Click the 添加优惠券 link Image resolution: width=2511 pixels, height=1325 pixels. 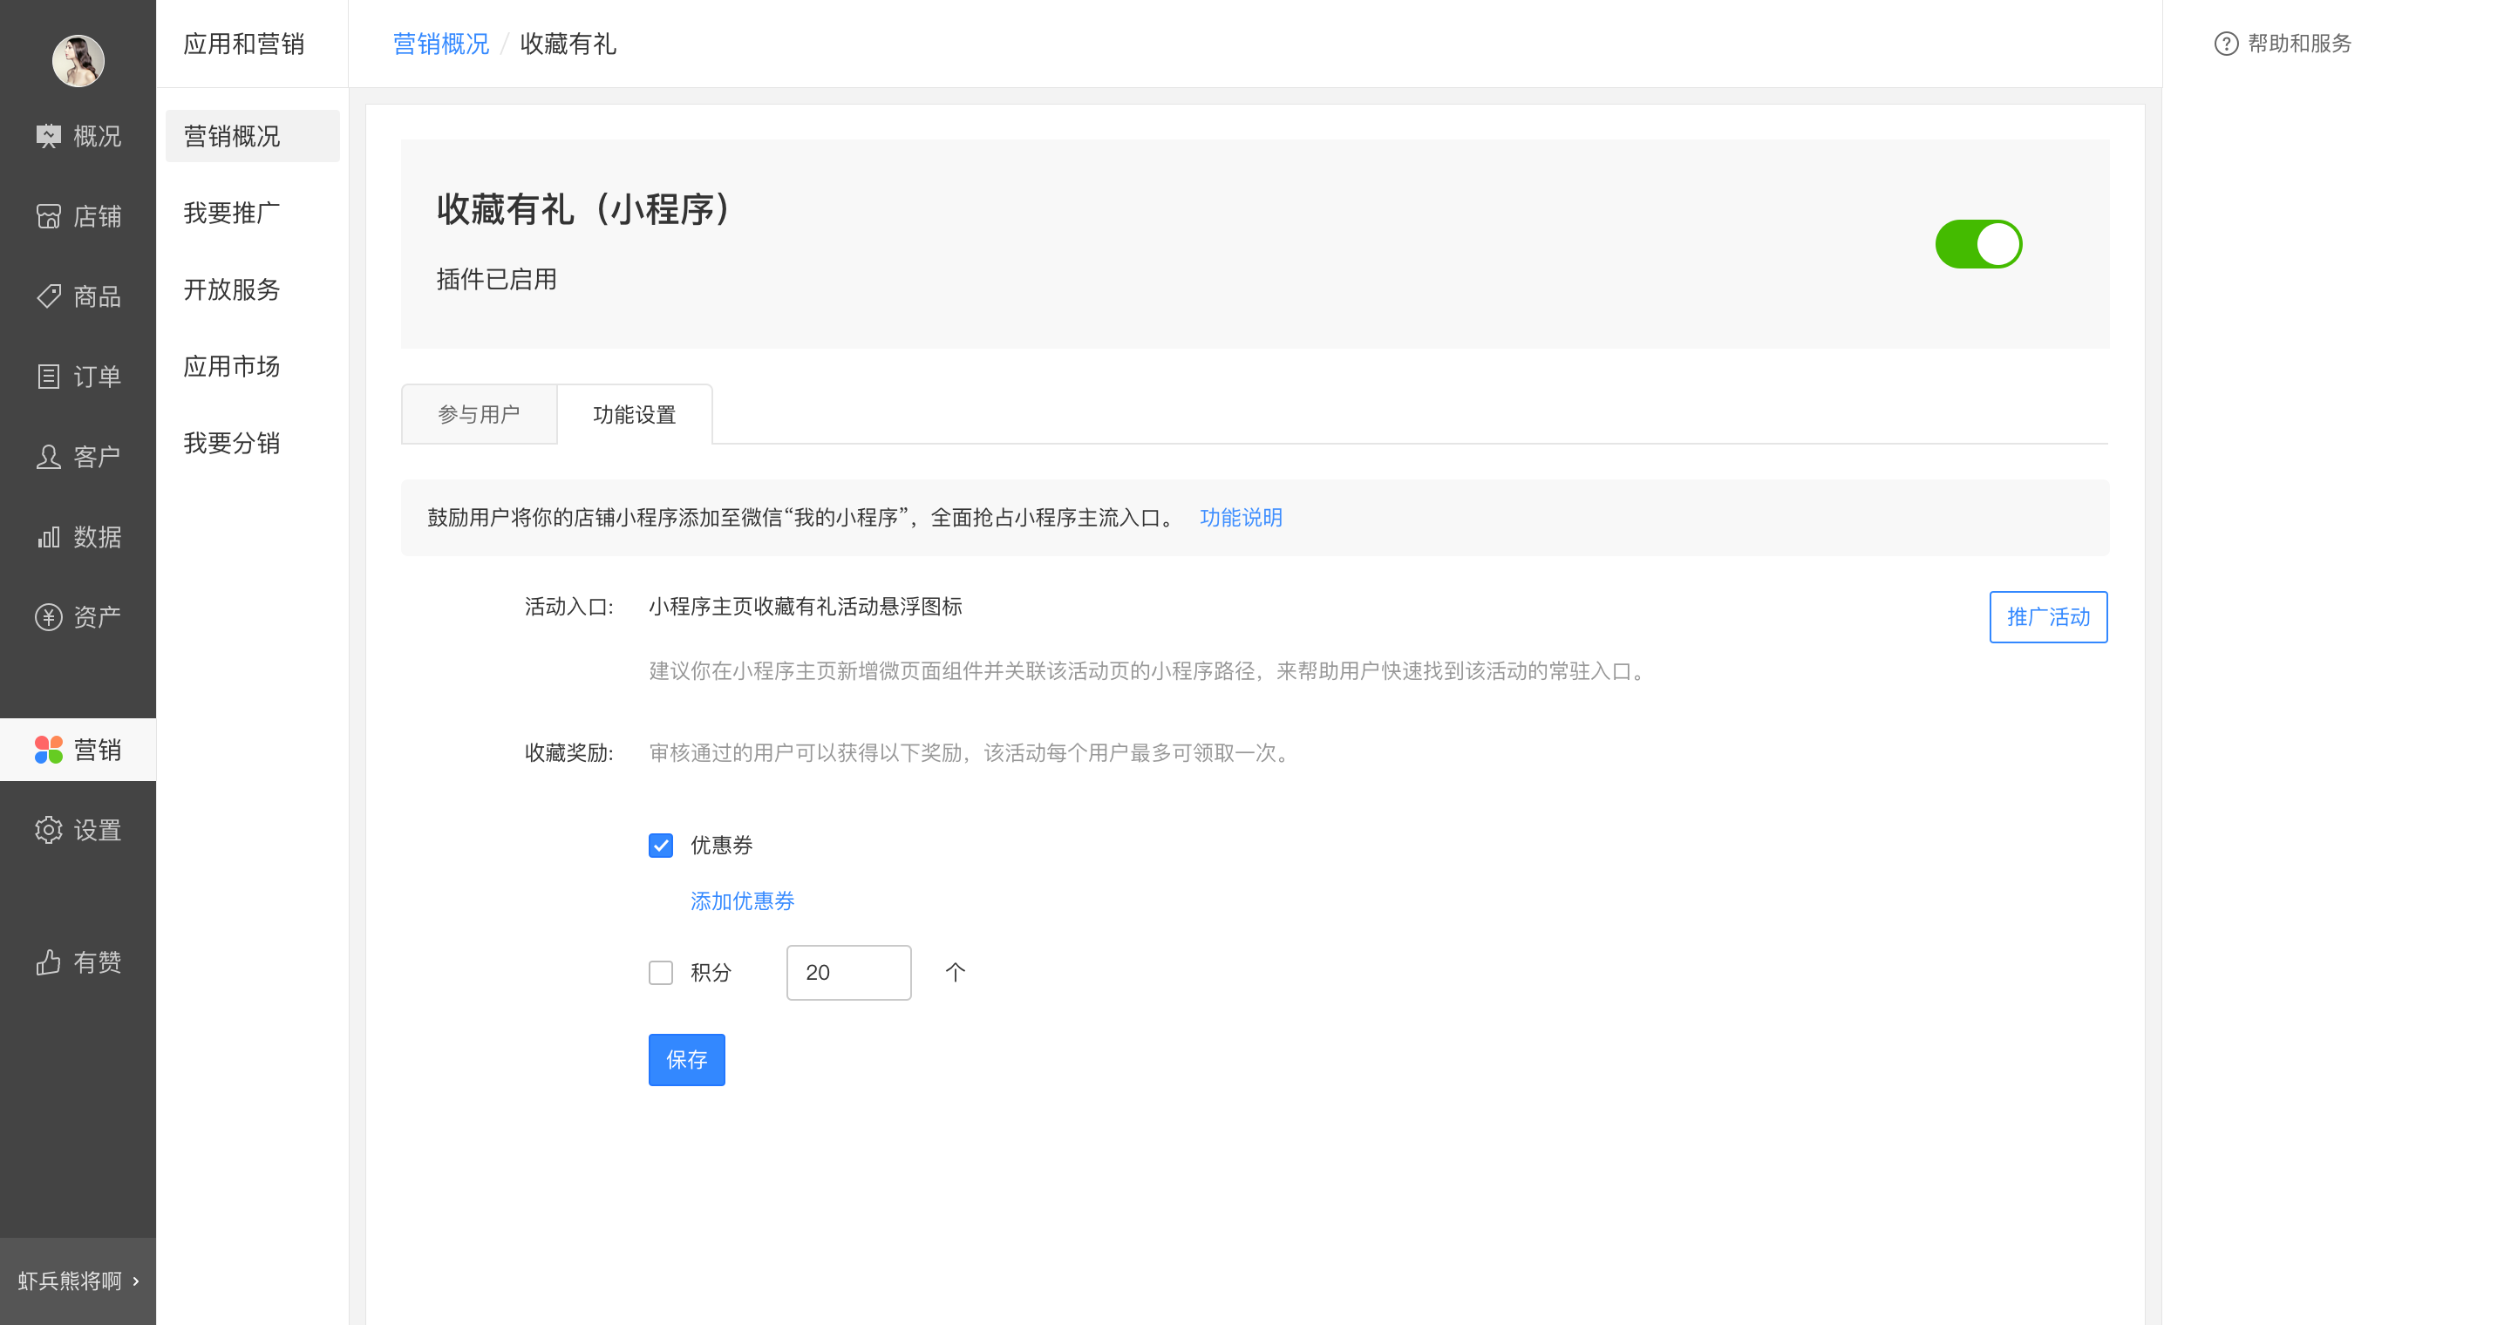point(742,901)
